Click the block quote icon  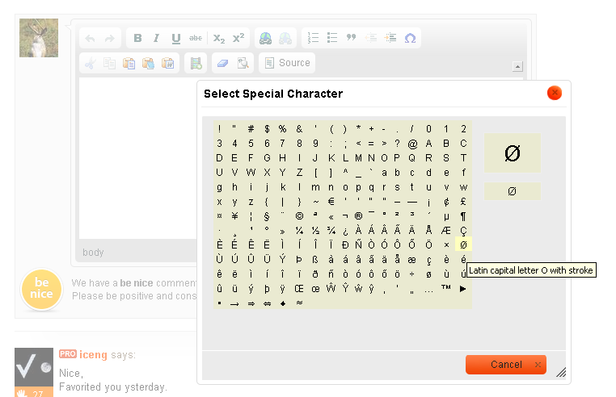[352, 38]
